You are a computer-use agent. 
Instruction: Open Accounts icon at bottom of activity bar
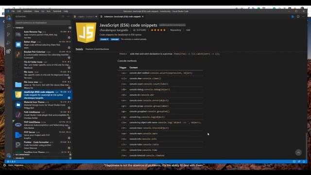[8, 156]
